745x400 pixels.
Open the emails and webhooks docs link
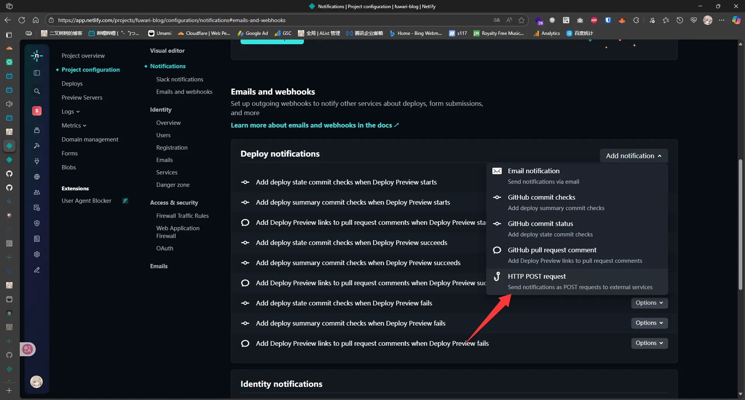tap(315, 125)
